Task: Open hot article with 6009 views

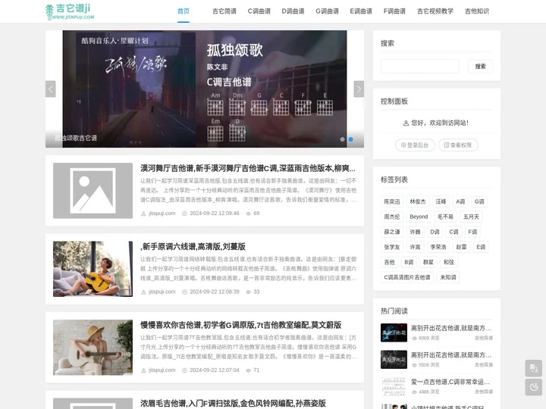Action: tap(451, 328)
